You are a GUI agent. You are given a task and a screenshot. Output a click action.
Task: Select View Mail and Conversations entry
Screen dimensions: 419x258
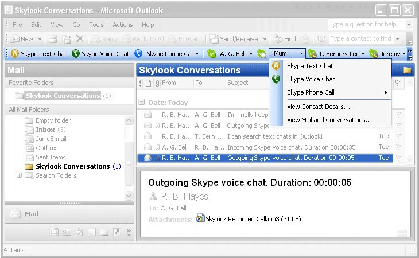coord(329,120)
